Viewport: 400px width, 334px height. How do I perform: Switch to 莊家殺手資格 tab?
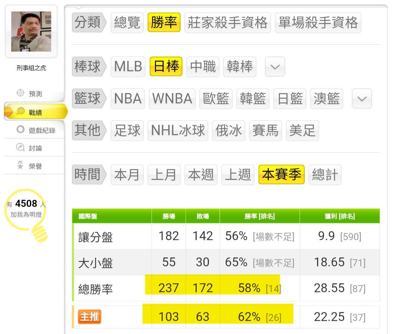(x=227, y=23)
